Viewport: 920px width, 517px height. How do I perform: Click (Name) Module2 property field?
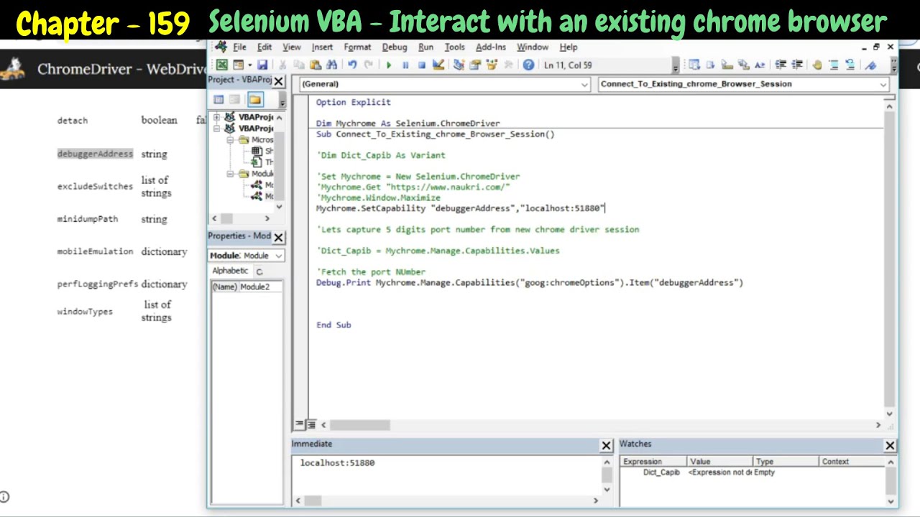247,287
